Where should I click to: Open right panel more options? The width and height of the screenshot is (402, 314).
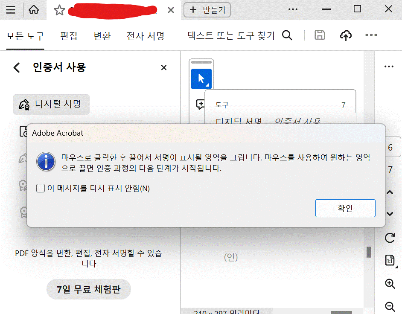click(x=389, y=67)
